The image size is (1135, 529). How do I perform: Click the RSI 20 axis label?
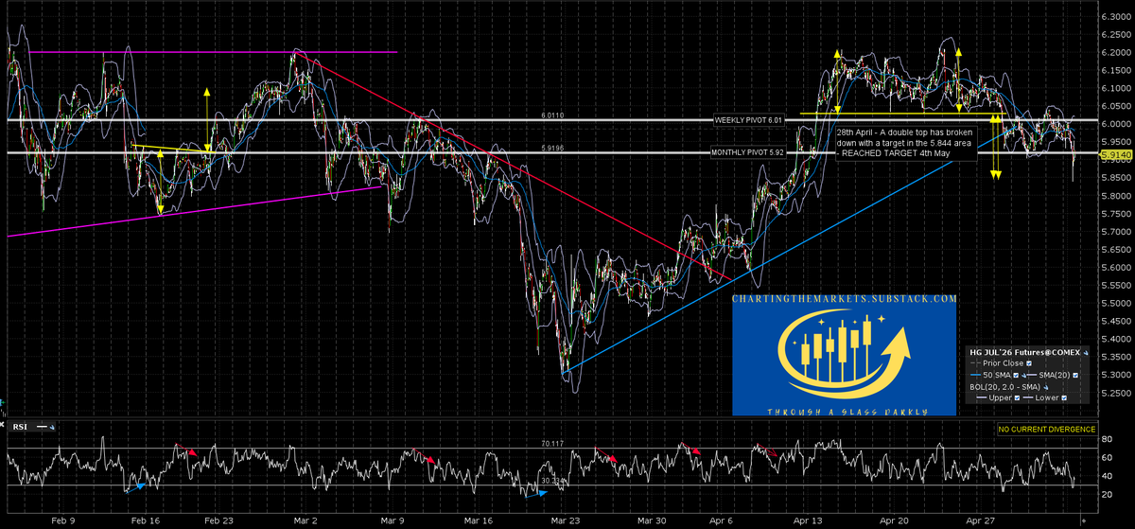click(1109, 495)
